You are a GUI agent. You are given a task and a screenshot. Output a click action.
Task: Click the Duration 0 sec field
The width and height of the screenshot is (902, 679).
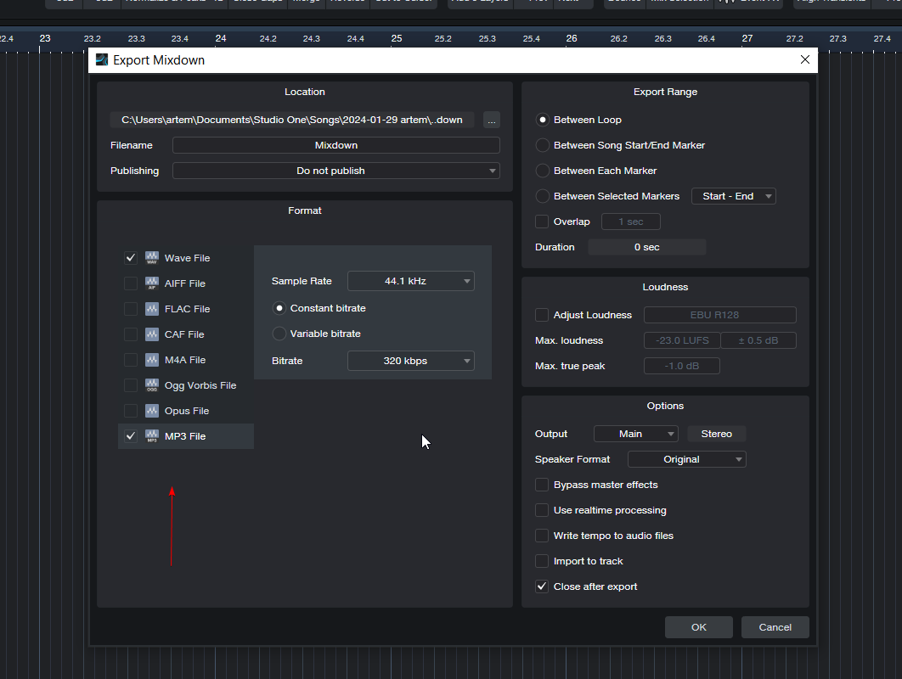[x=646, y=247]
